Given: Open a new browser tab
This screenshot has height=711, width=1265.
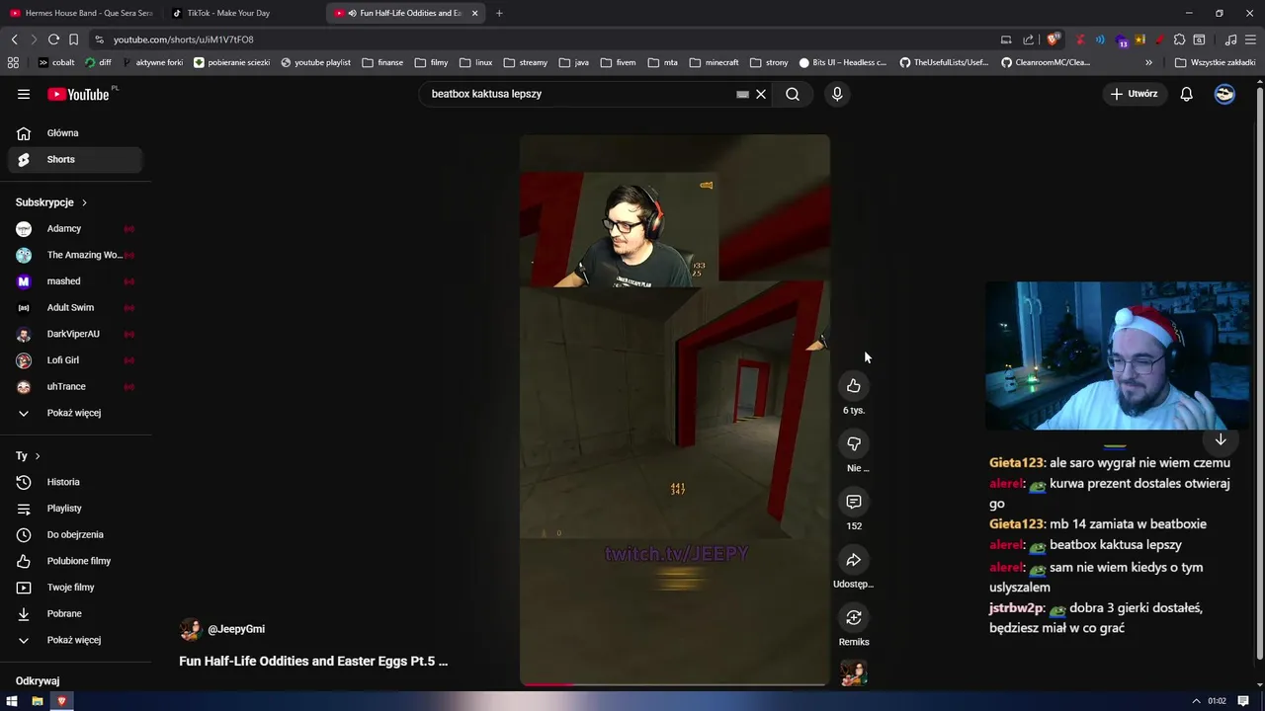Looking at the screenshot, I should (x=499, y=13).
